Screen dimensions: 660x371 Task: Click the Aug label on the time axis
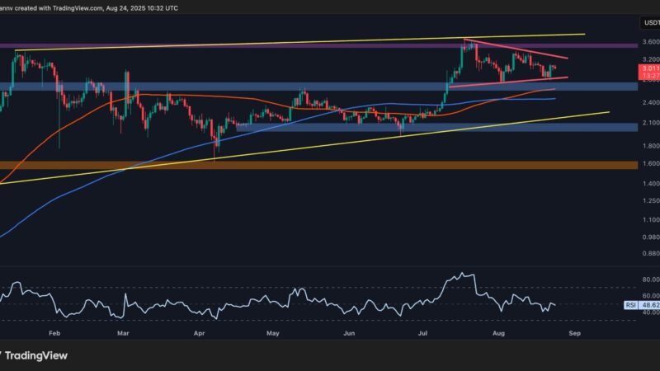(x=498, y=333)
